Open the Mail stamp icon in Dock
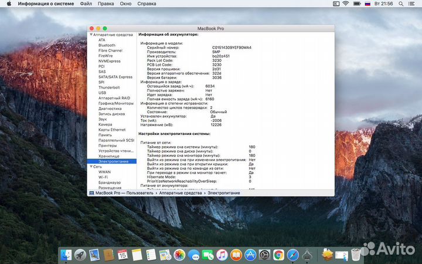 point(94,255)
